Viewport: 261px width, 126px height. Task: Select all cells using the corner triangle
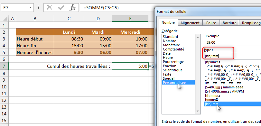pos(5,18)
